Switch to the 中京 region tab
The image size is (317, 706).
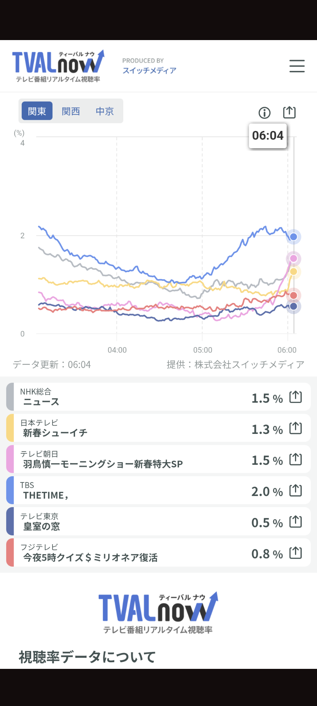pos(105,111)
